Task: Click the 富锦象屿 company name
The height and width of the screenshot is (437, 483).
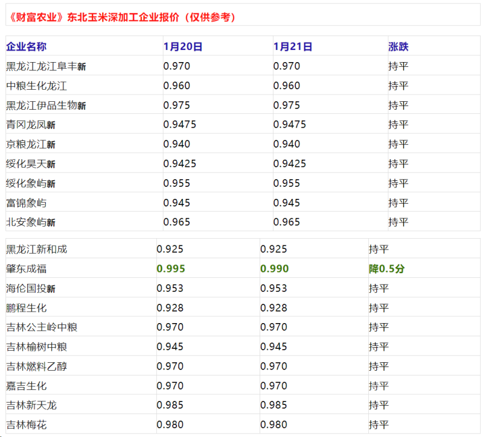Action: click(x=26, y=203)
